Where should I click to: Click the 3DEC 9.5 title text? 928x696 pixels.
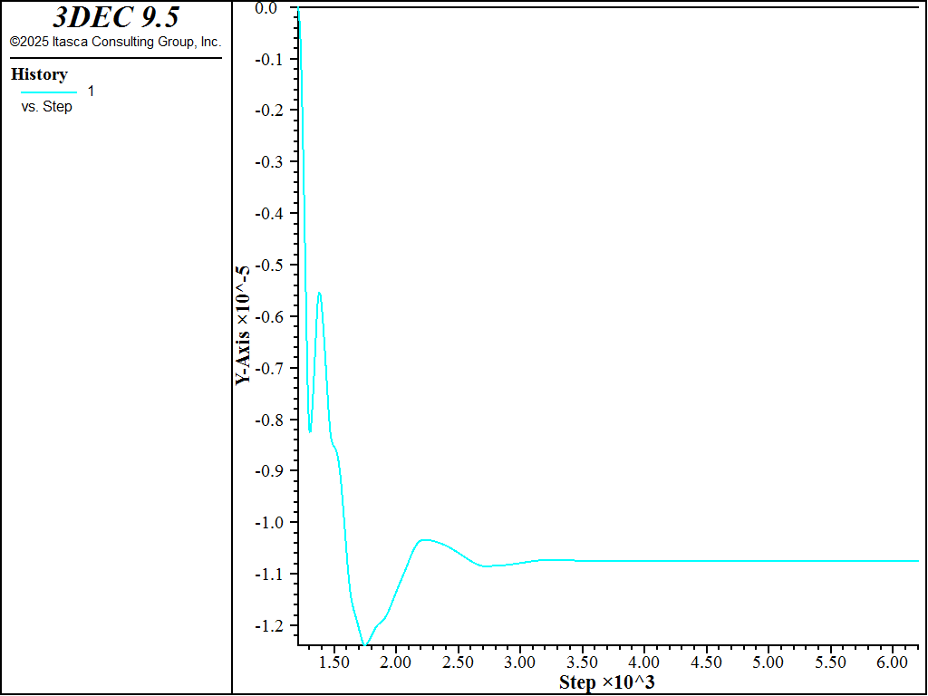(x=116, y=17)
